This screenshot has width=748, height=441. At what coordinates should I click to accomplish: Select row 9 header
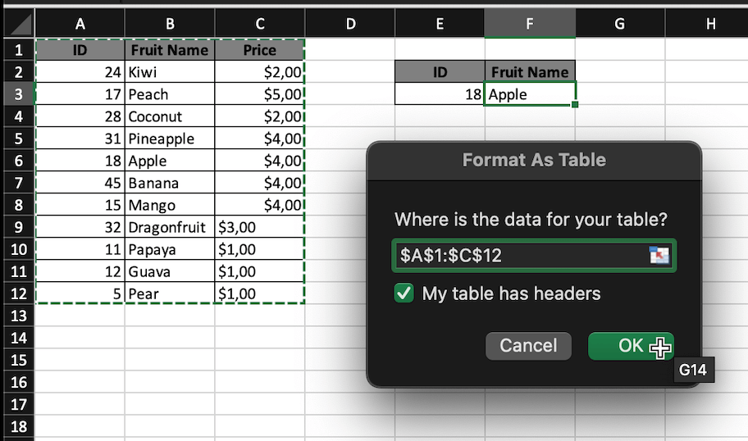(19, 227)
